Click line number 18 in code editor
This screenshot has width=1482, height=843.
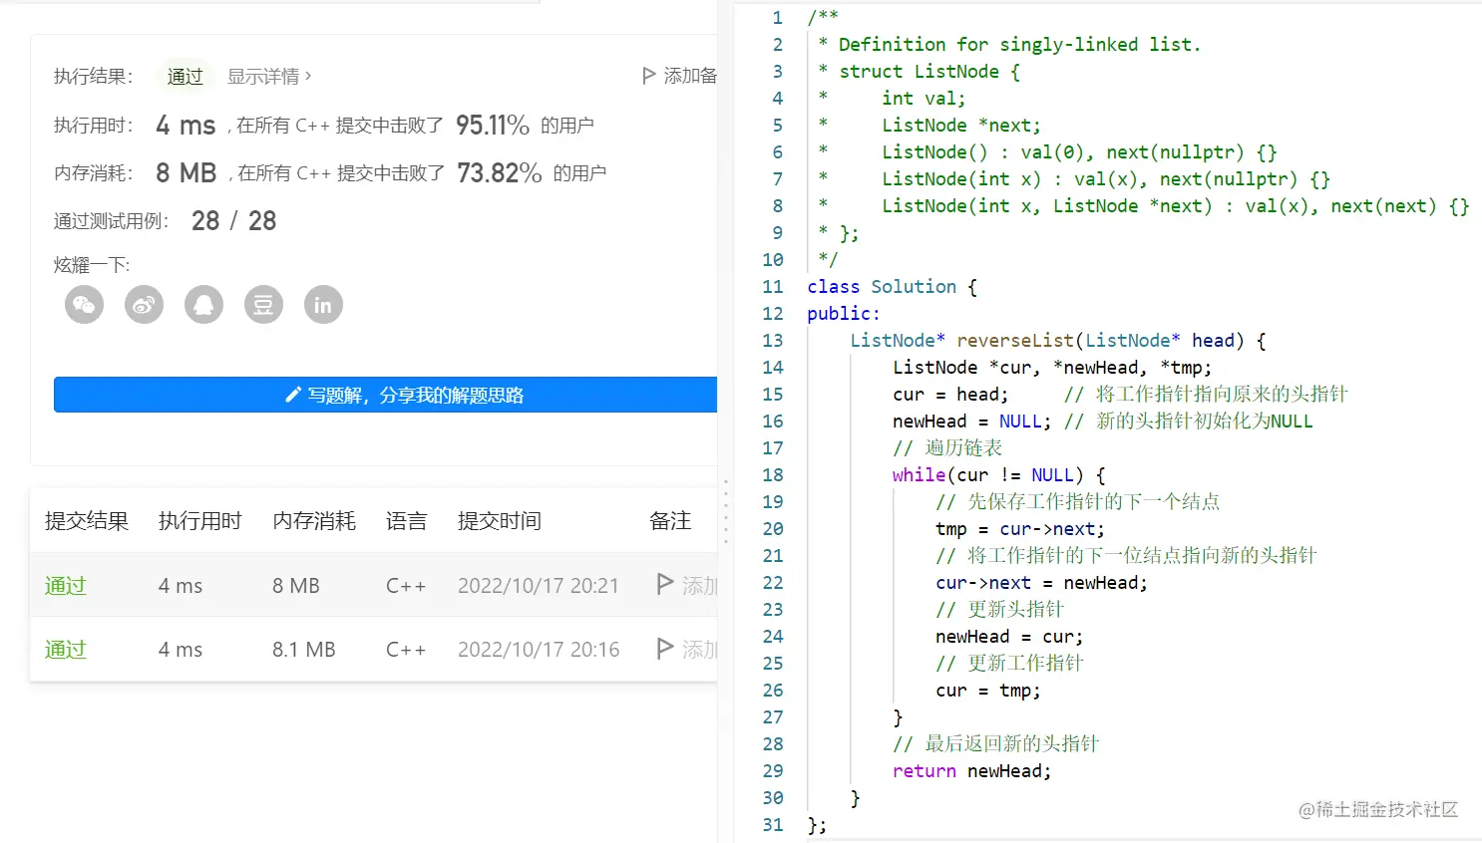click(773, 475)
